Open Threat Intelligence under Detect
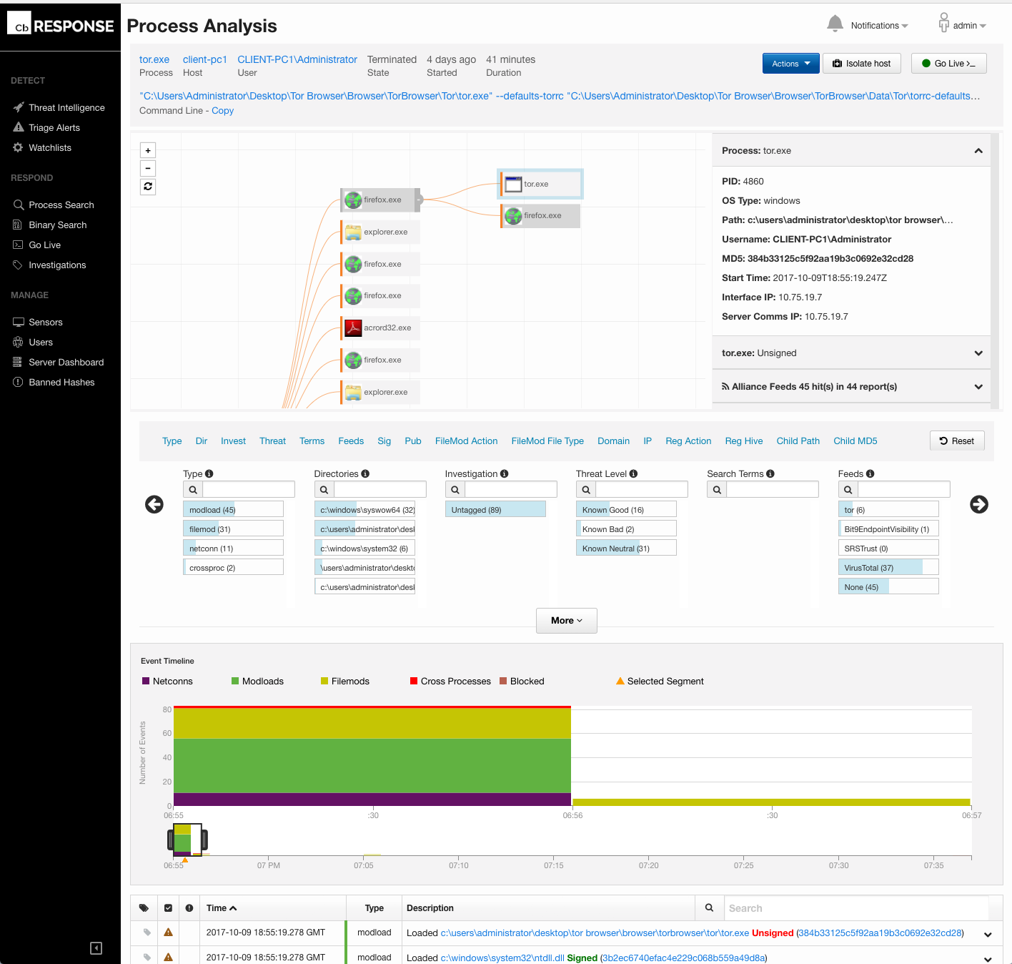This screenshot has height=964, width=1012. click(x=66, y=107)
